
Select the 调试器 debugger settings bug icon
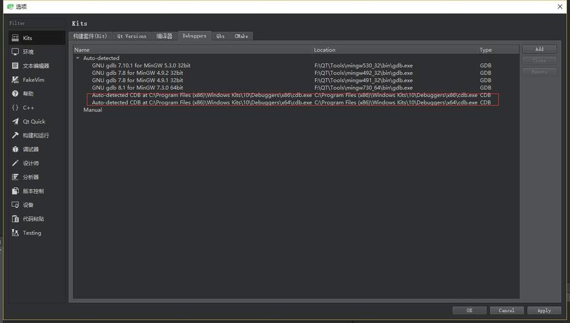tap(15, 149)
